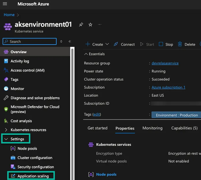The height and width of the screenshot is (180, 201).
Task: Open the hamburger portal menu
Action: [5, 4]
